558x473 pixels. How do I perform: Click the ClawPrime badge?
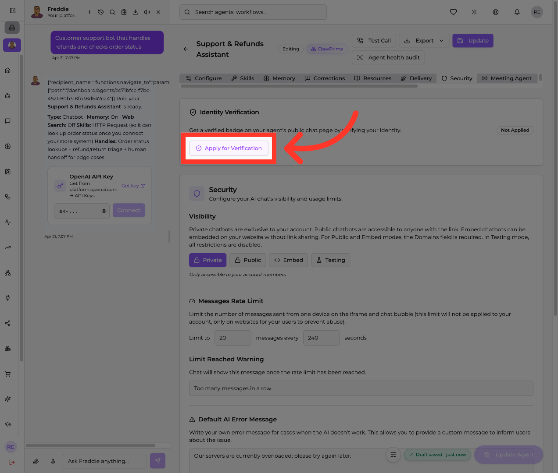[x=327, y=49]
